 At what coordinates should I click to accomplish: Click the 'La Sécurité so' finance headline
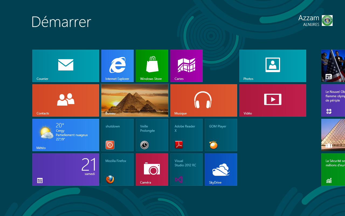point(335,163)
